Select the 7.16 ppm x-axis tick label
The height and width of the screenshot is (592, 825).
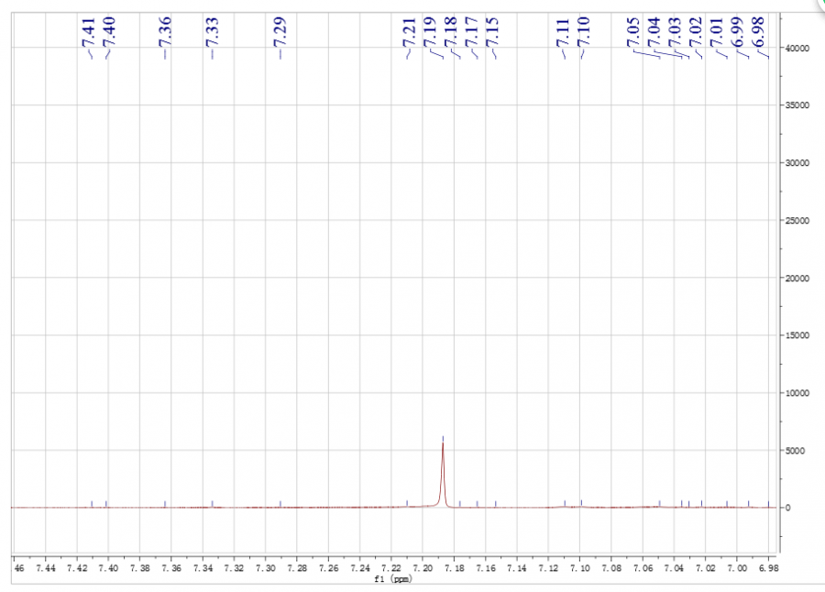coord(486,568)
